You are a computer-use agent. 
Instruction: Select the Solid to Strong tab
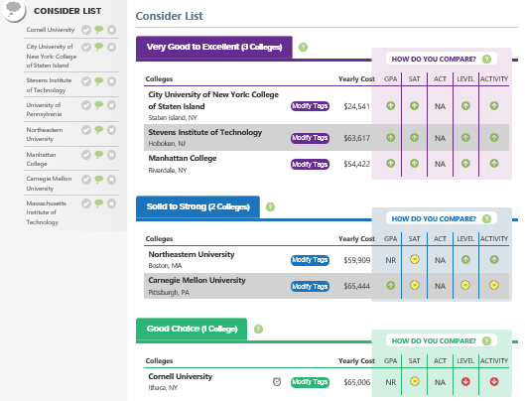(197, 207)
